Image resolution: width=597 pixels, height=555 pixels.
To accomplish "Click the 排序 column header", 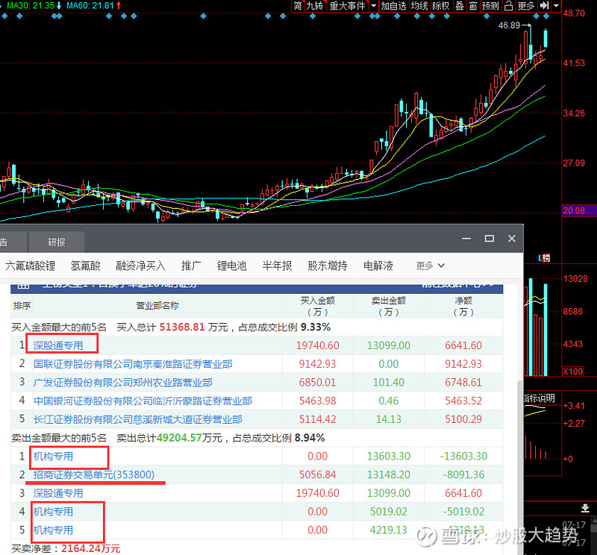I will click(22, 306).
